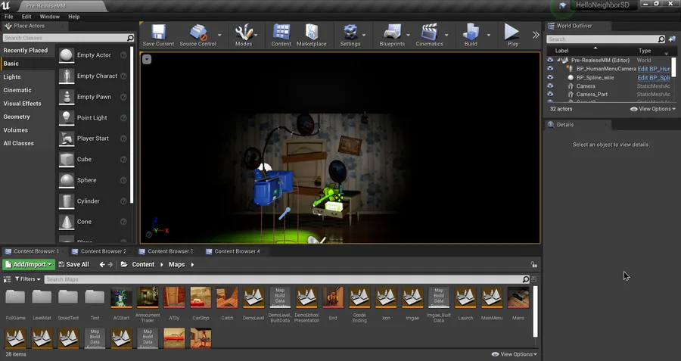Select the Lights category
This screenshot has width=681, height=361.
[12, 77]
